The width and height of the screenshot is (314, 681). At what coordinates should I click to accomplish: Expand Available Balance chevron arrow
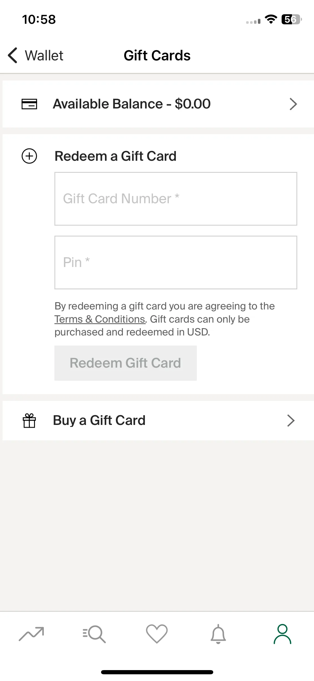tap(293, 104)
